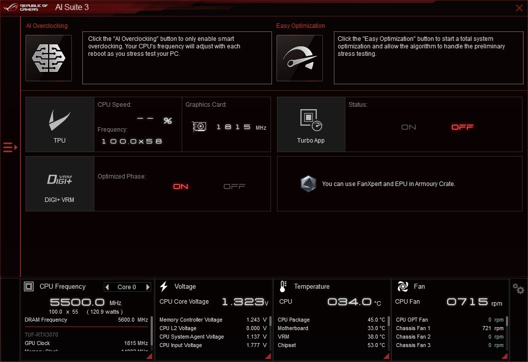528x362 pixels.
Task: Select the CPU Package temperature row
Action: [x=331, y=320]
